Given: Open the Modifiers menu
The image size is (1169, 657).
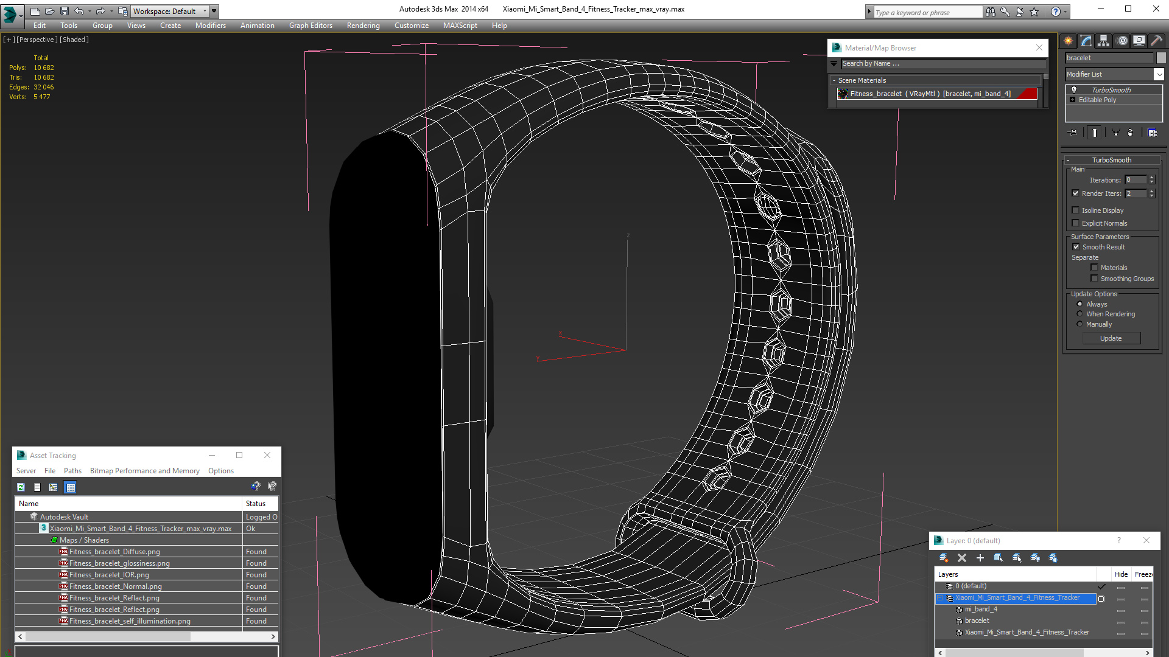Looking at the screenshot, I should click(x=211, y=26).
